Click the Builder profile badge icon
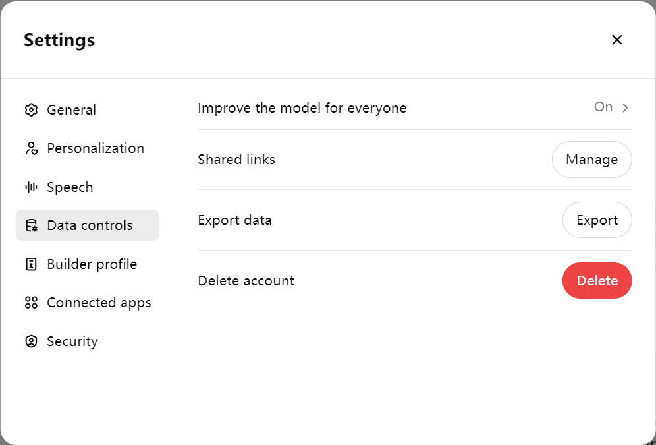 [31, 264]
